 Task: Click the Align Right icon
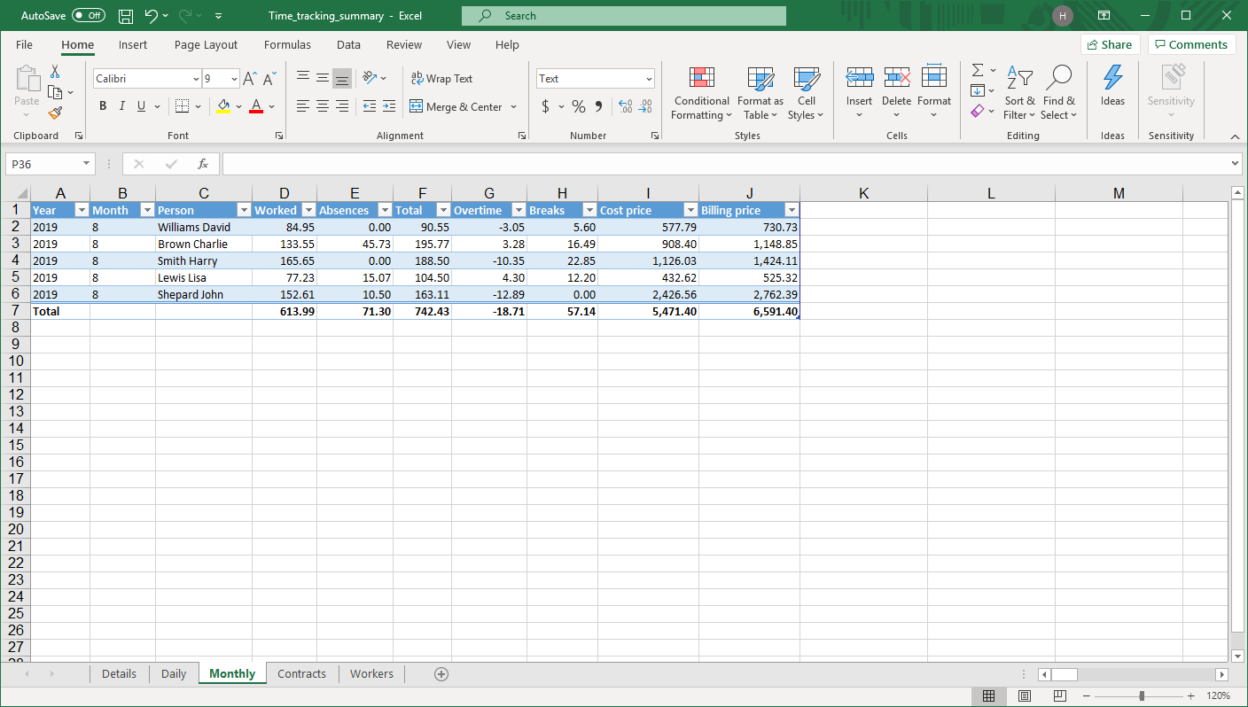342,106
